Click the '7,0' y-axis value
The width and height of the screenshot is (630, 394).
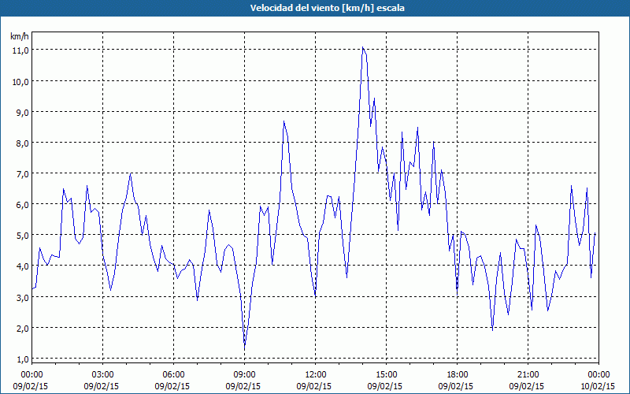coord(23,174)
